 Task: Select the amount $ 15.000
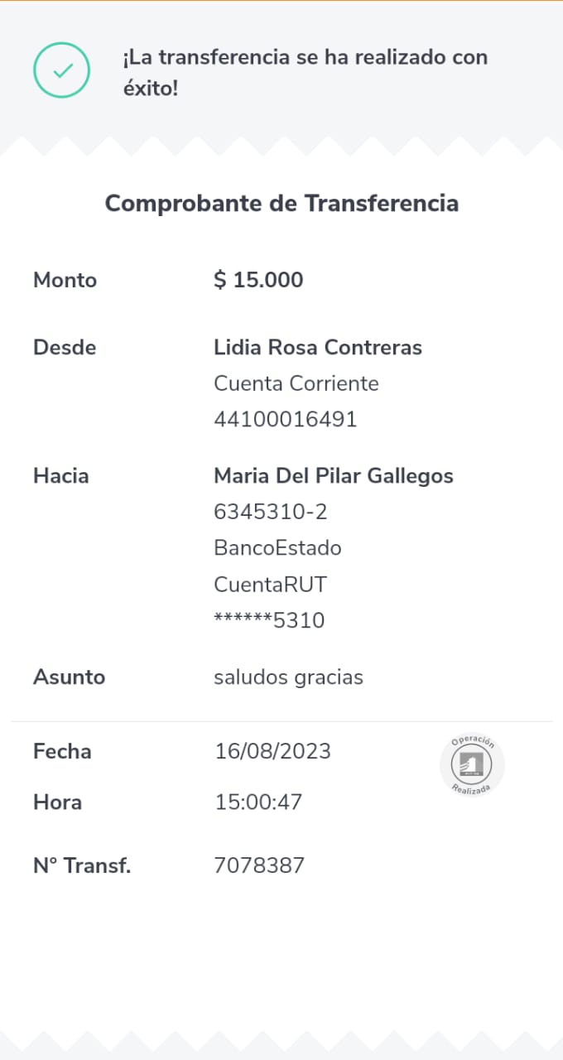click(x=258, y=280)
